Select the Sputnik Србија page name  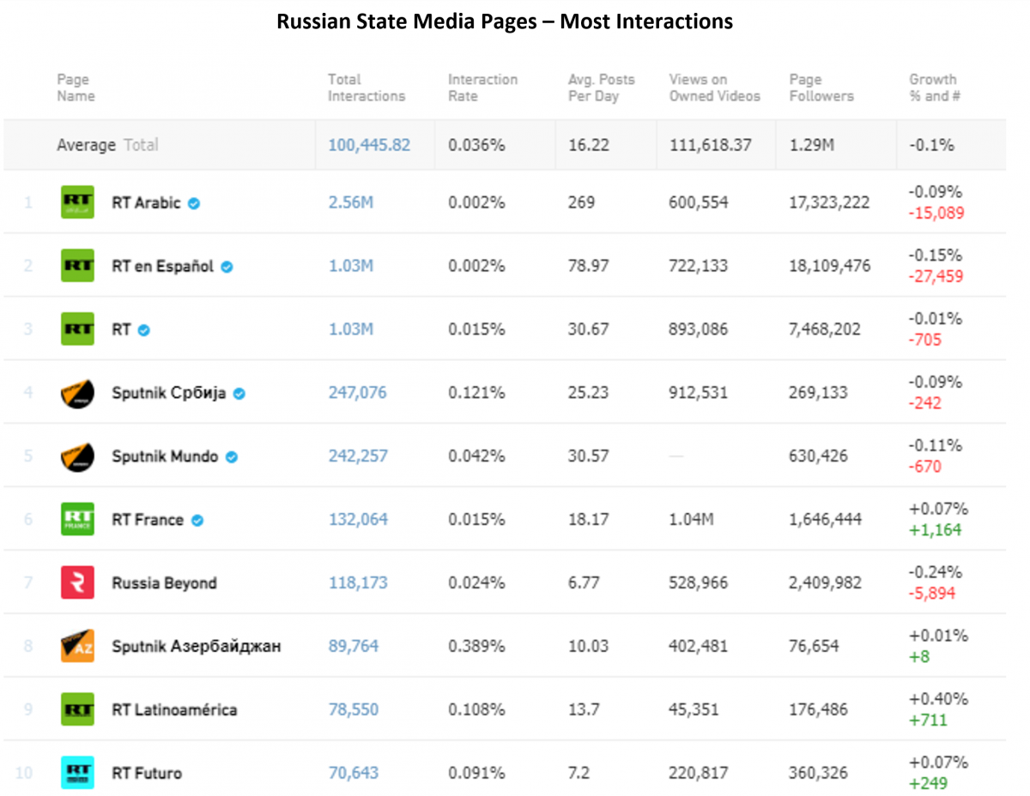pos(169,393)
